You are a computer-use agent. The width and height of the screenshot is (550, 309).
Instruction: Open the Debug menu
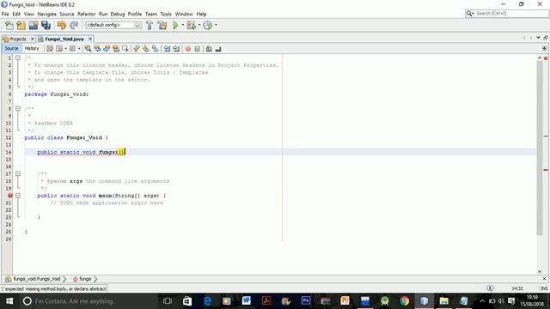[x=118, y=14]
